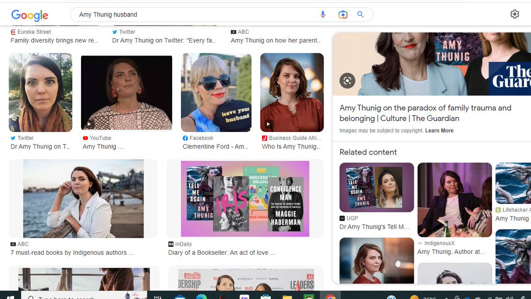The height and width of the screenshot is (299, 531).
Task: Open the Business Guide Africa thumbnail
Action: [x=292, y=93]
